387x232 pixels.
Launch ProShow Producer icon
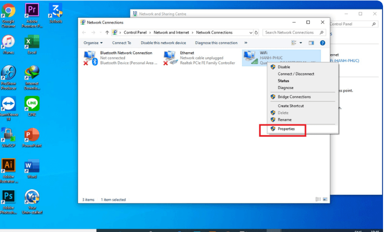[x=8, y=77]
